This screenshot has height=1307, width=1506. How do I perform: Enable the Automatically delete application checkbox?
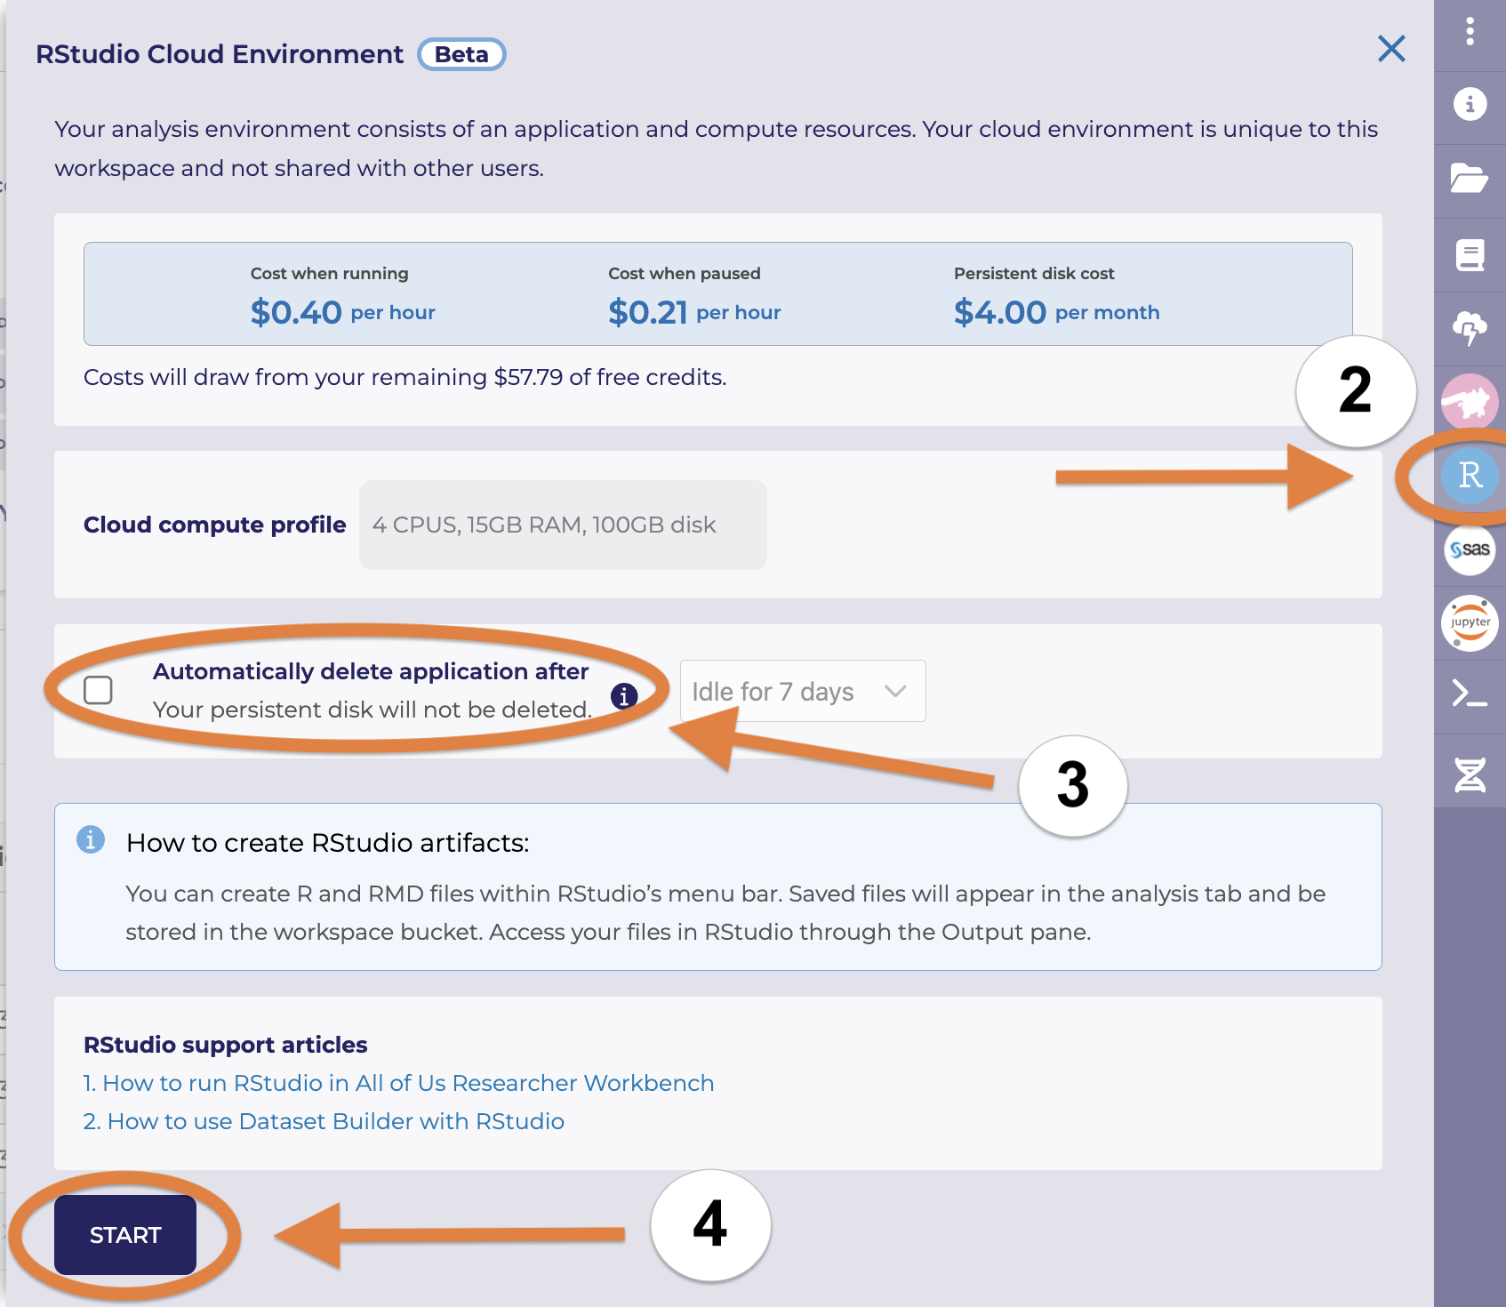98,689
